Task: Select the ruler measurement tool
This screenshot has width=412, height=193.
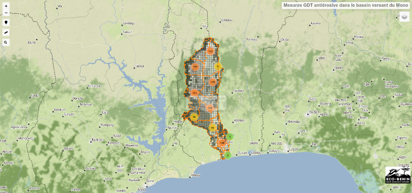Action: point(6,32)
